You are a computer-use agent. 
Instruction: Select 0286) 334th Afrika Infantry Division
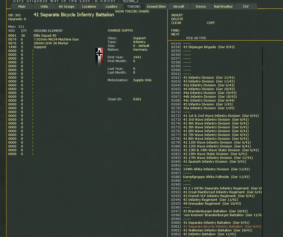[x=210, y=169]
